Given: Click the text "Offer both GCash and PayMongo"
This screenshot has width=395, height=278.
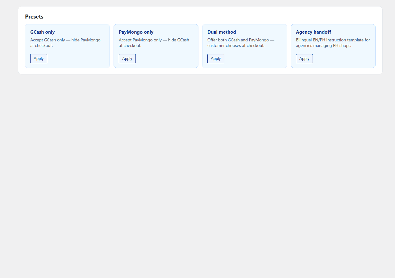Looking at the screenshot, I should [238, 40].
